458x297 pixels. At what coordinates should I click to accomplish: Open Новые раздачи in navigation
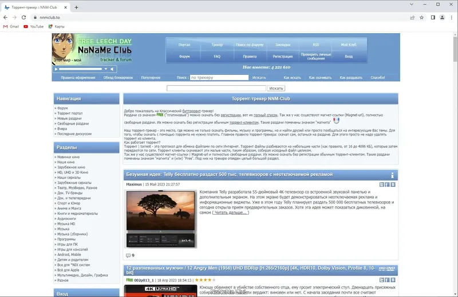(69, 118)
